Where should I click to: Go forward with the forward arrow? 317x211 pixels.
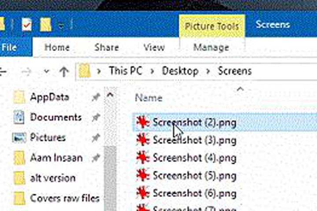27,71
